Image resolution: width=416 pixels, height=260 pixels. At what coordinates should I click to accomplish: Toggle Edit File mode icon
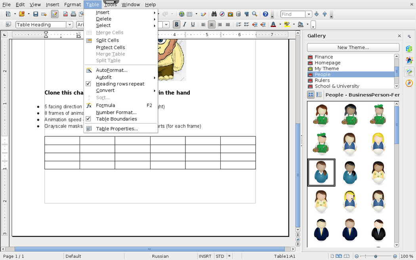click(54, 14)
